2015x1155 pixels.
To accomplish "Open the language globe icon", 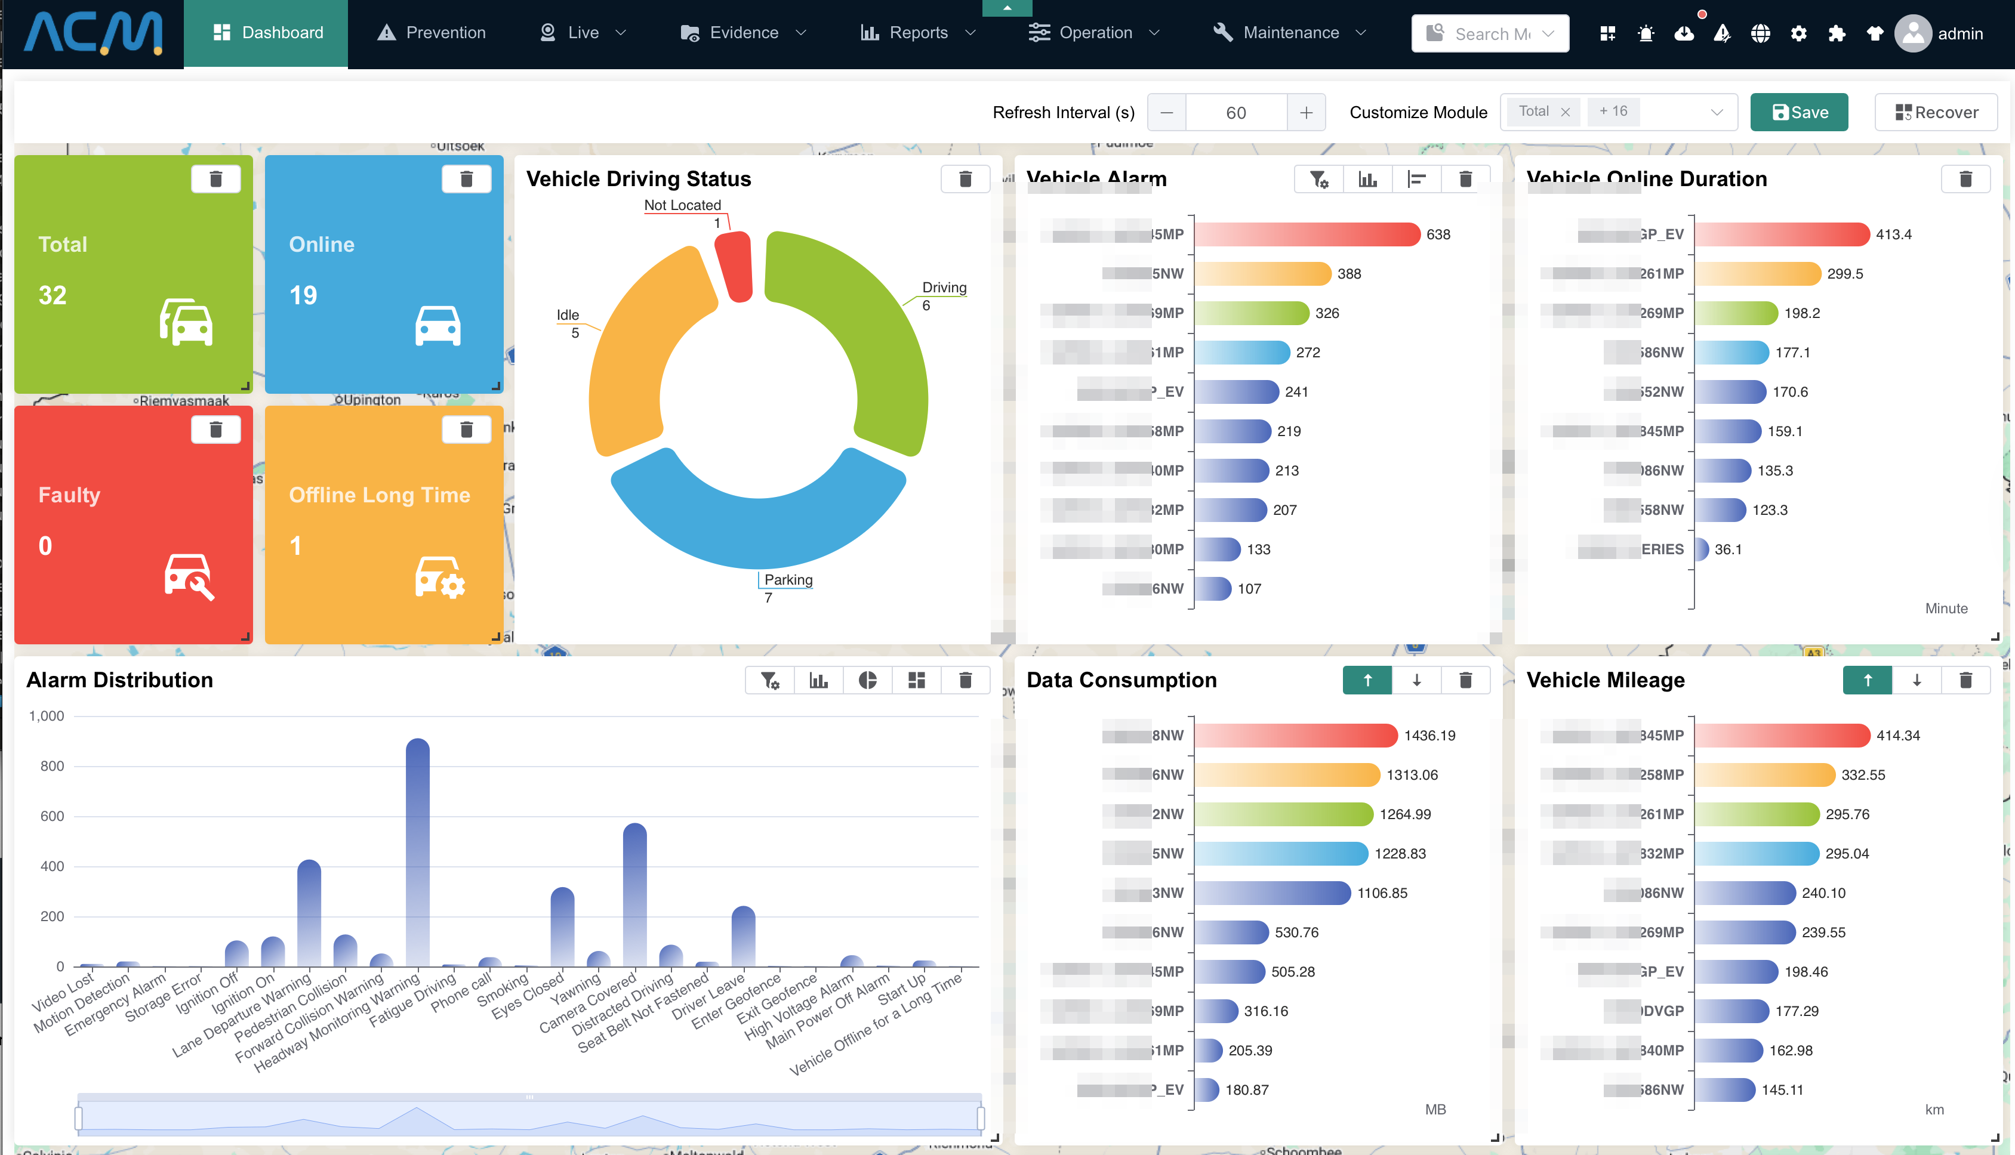I will pos(1760,33).
